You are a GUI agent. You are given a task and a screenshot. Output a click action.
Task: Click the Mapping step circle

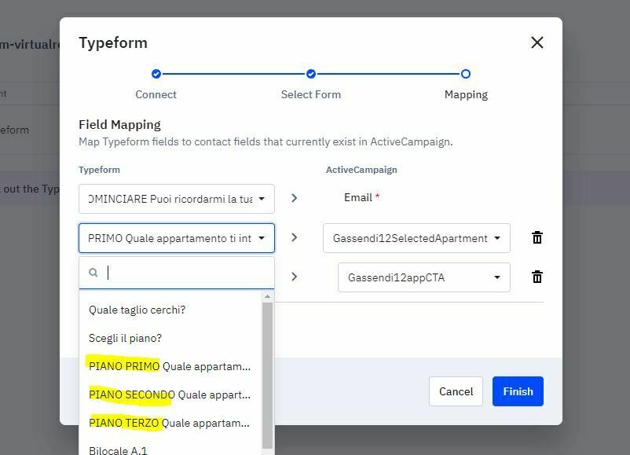tap(465, 74)
